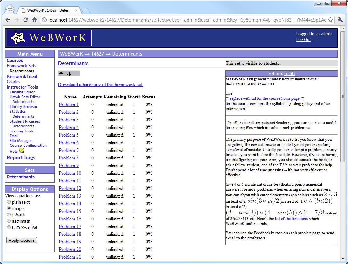Image resolution: width=348 pixels, height=264 pixels.
Task: Open Problem 16
Action: click(x=70, y=219)
